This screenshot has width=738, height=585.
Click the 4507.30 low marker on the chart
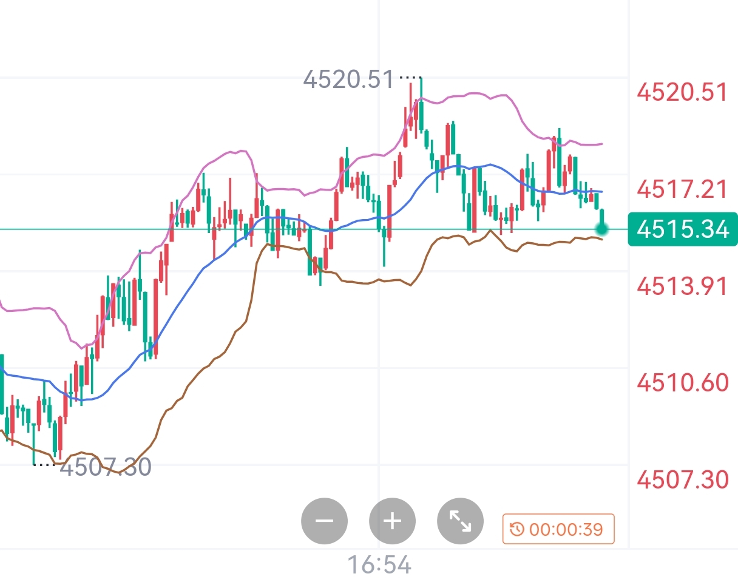106,467
